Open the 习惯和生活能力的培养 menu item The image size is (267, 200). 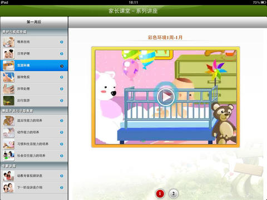(x=34, y=144)
